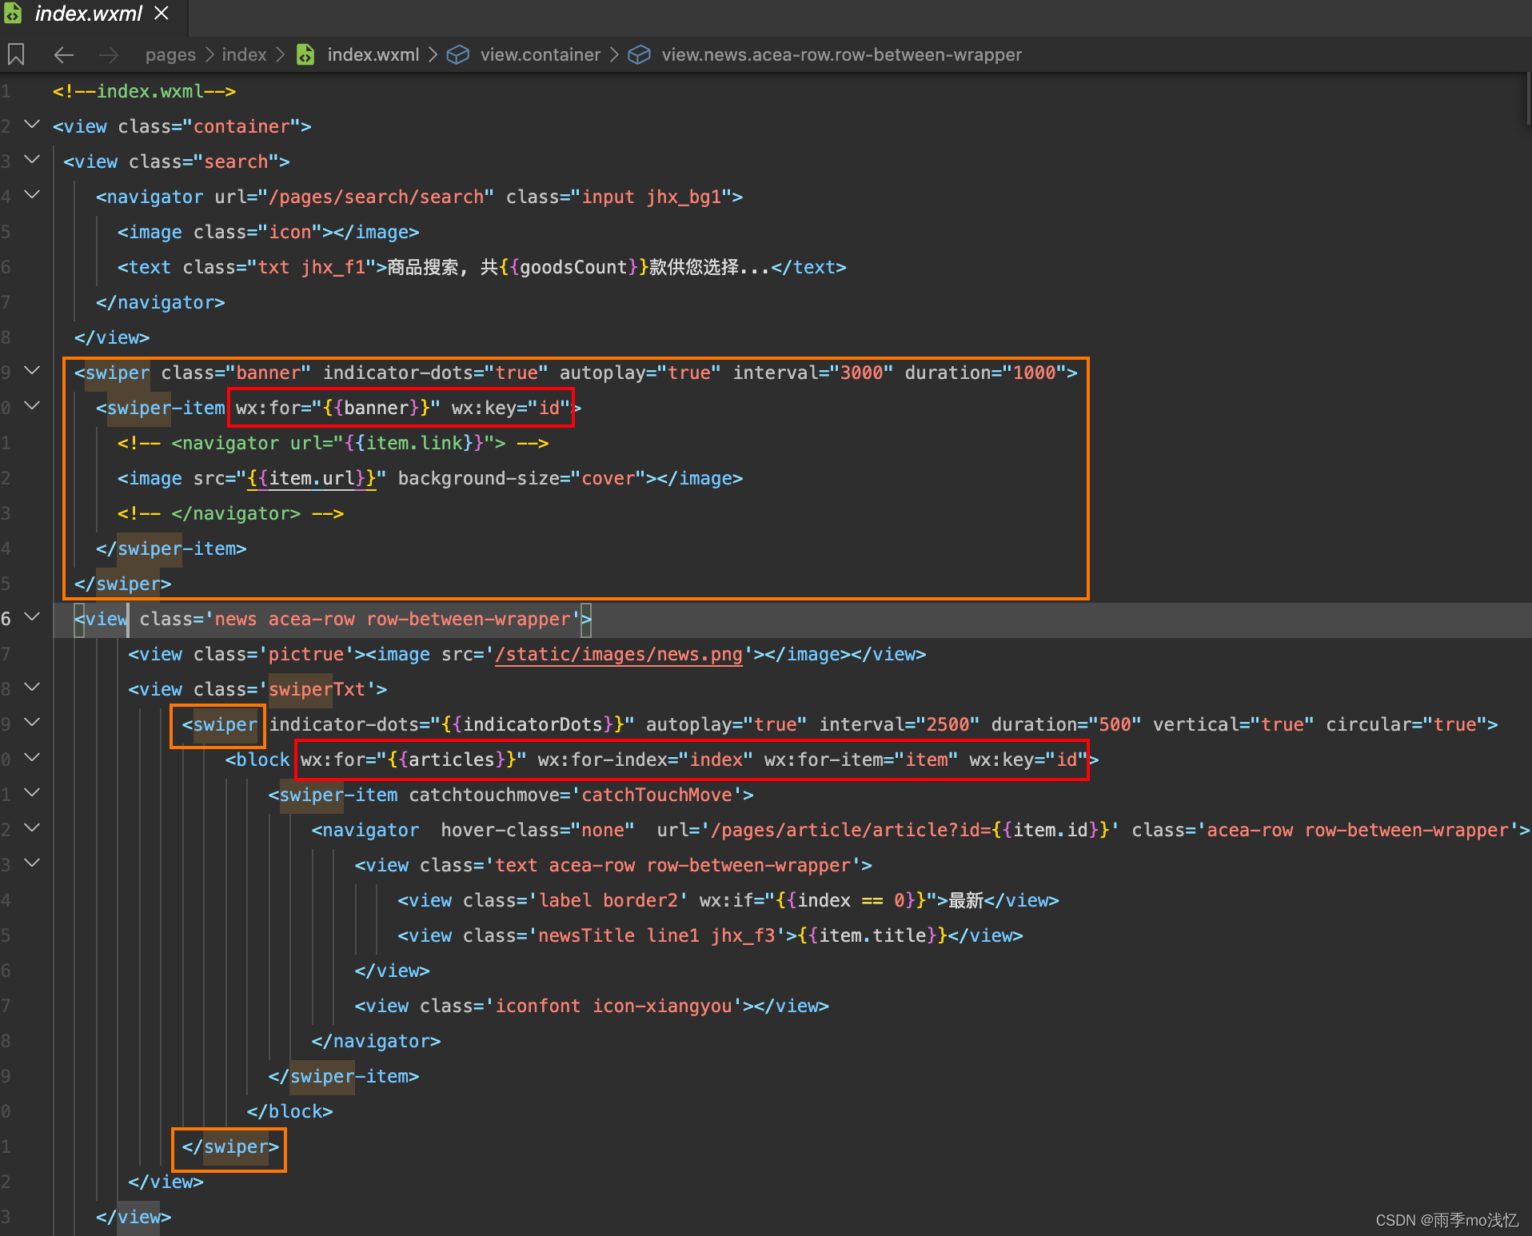The image size is (1532, 1236).
Task: Fold the navigator hover-class="none" line
Action: (32, 828)
